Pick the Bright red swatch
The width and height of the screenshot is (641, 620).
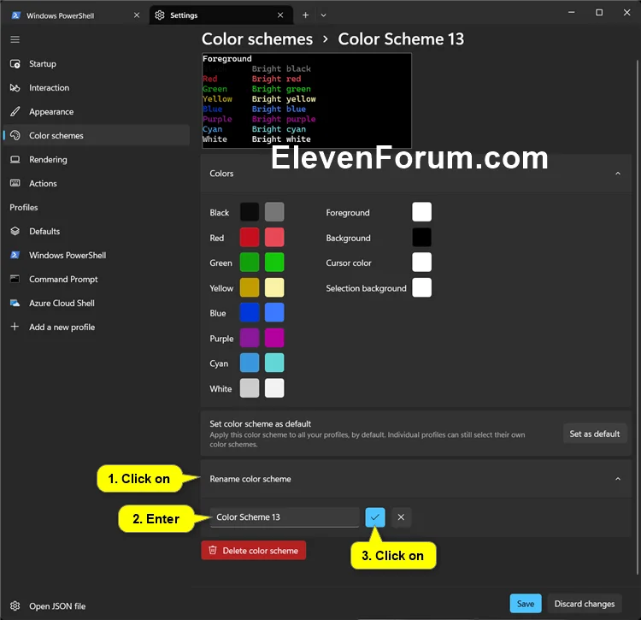pyautogui.click(x=274, y=237)
